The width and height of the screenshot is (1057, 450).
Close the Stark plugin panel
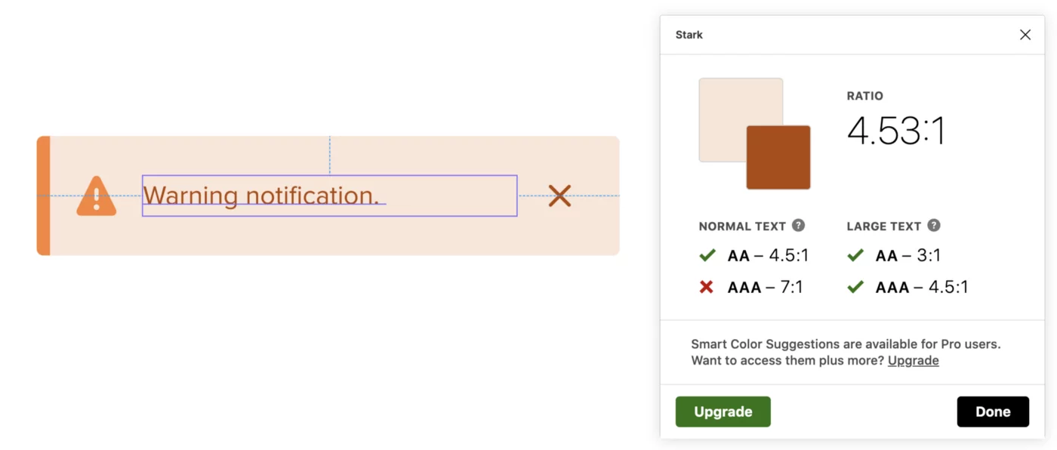point(1025,35)
